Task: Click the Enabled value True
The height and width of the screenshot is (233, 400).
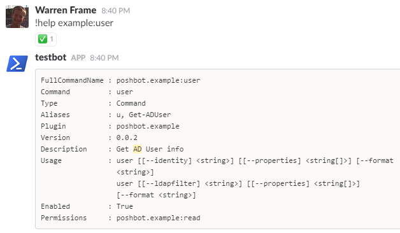Action: click(x=124, y=206)
